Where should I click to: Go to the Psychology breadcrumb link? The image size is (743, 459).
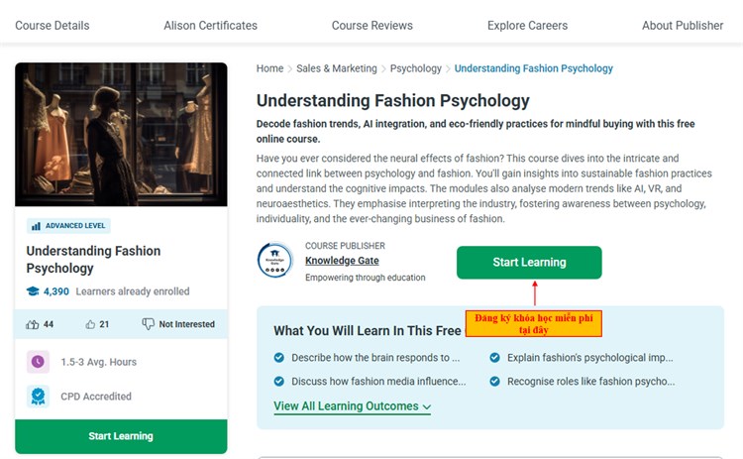tap(415, 68)
